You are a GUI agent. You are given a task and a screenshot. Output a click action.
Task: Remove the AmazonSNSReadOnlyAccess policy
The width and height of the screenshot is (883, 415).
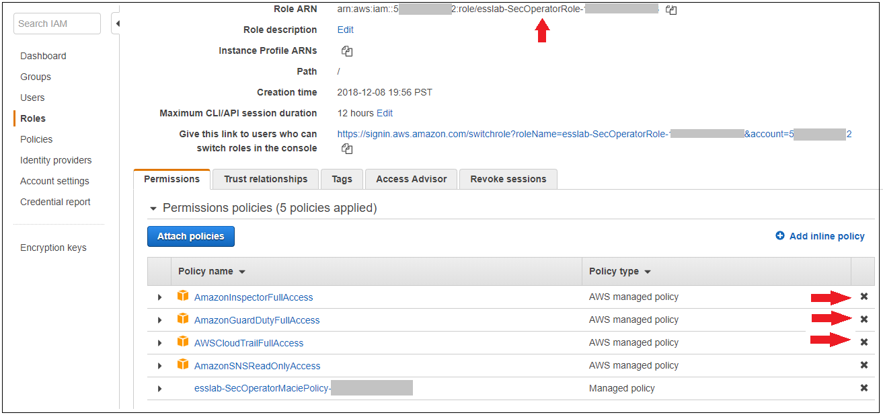(x=864, y=365)
